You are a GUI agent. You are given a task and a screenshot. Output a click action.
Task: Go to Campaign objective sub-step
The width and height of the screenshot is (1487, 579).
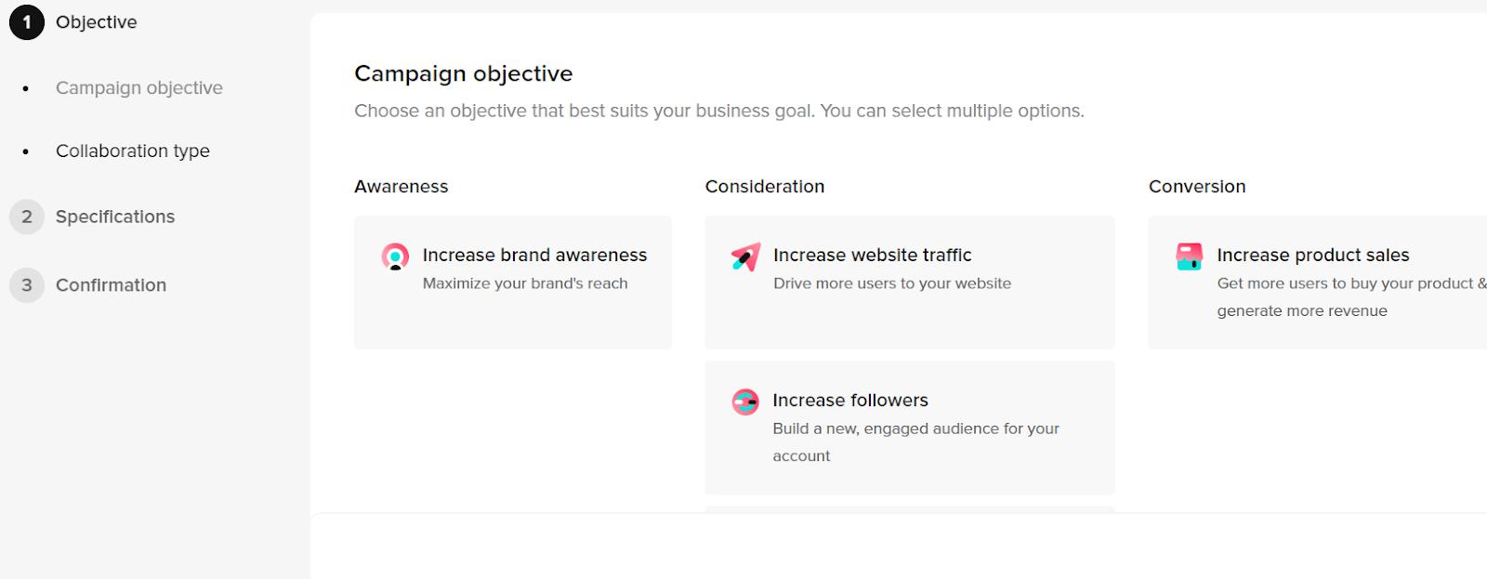point(139,88)
